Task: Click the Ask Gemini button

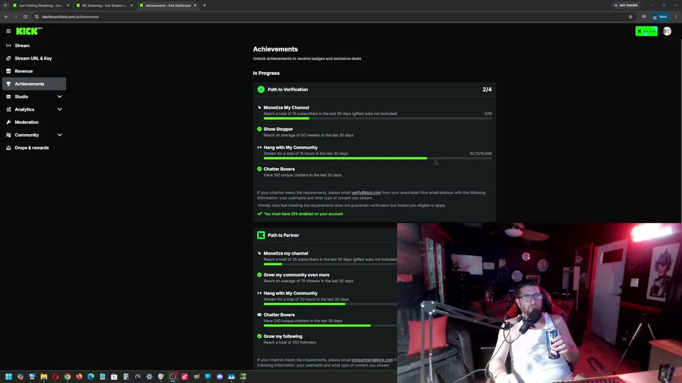Action: [626, 5]
